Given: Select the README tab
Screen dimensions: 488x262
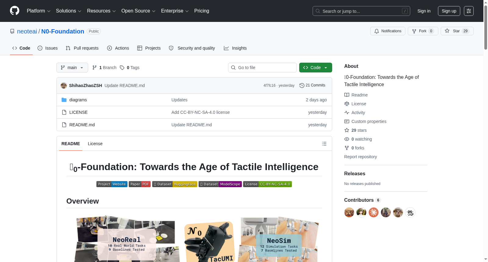Looking at the screenshot, I should (71, 144).
